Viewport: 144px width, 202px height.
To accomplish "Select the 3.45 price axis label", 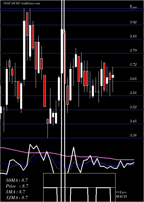I will [x=133, y=121].
